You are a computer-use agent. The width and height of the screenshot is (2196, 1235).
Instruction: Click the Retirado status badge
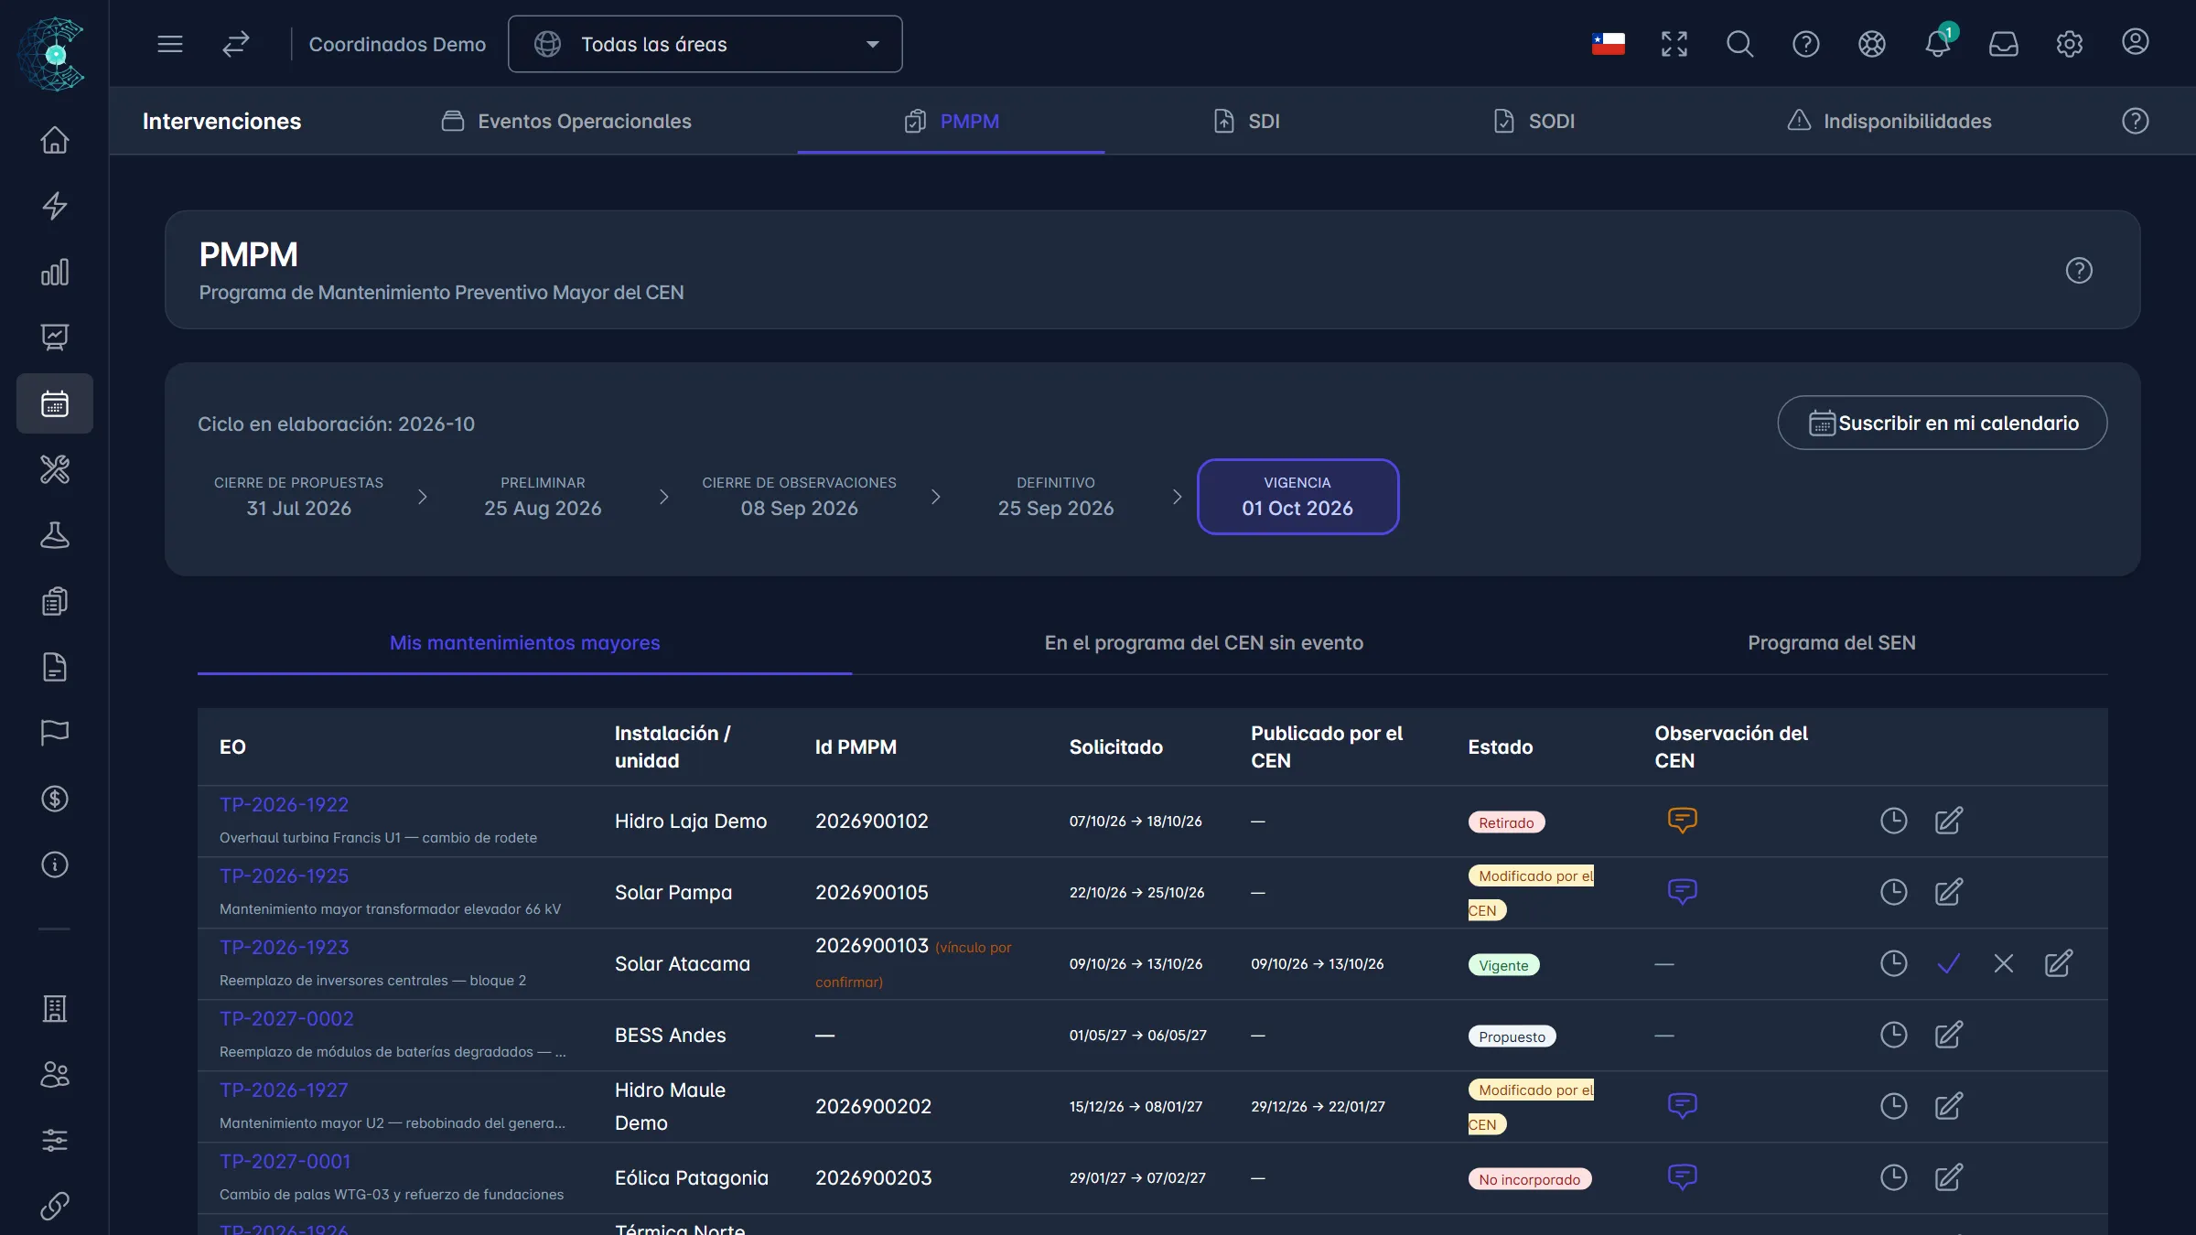[1506, 822]
